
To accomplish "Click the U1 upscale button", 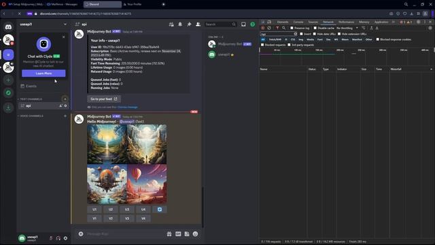I will click(x=94, y=210).
